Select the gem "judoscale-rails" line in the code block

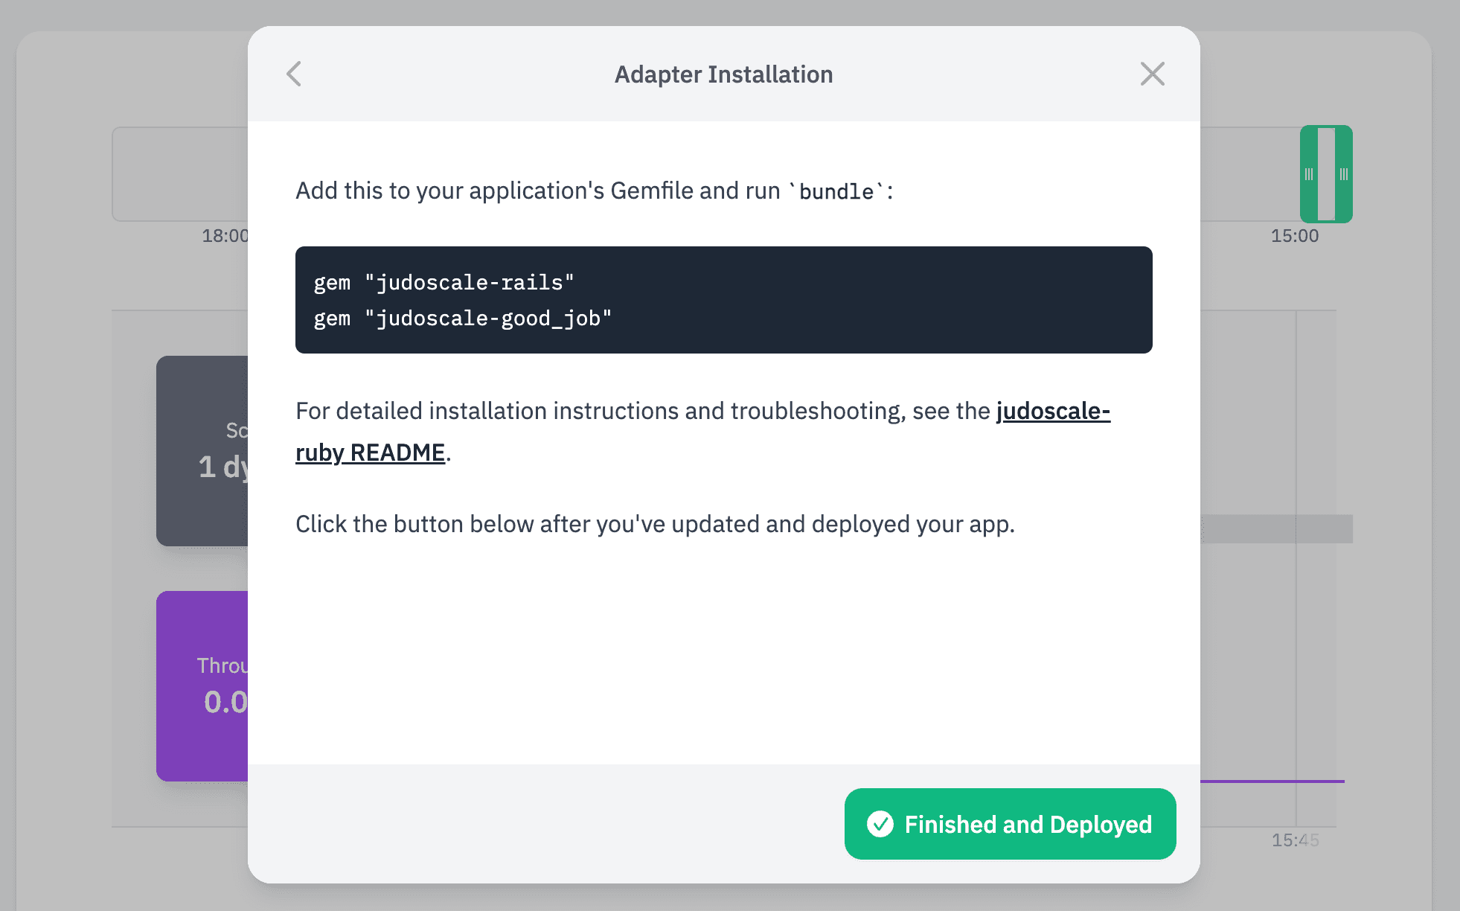(443, 282)
